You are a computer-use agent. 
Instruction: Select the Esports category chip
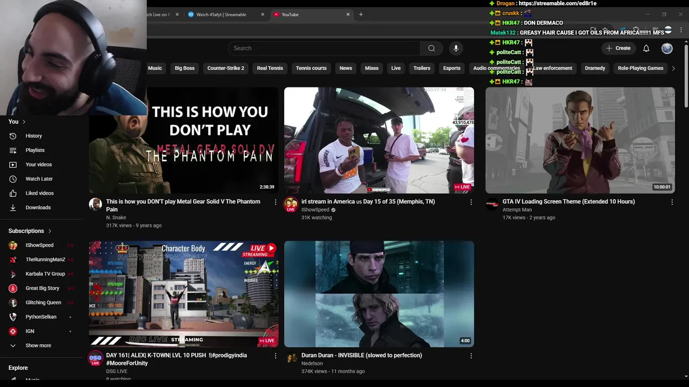(x=452, y=68)
